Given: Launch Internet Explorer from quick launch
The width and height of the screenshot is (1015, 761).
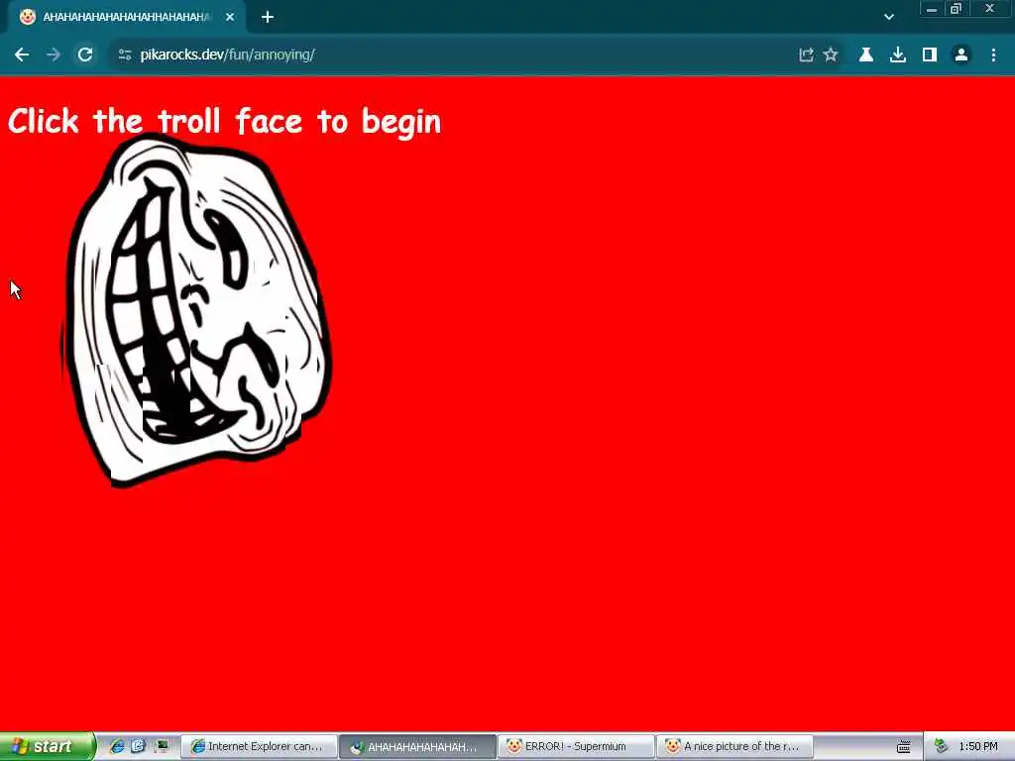Looking at the screenshot, I should (x=117, y=746).
